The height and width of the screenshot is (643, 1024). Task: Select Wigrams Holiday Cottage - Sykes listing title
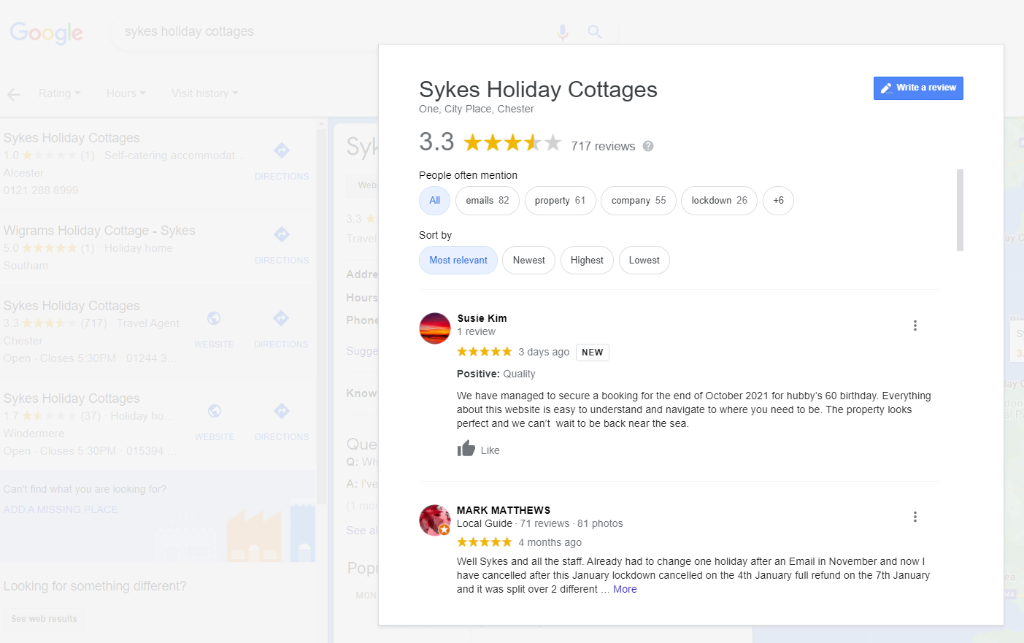pos(99,231)
